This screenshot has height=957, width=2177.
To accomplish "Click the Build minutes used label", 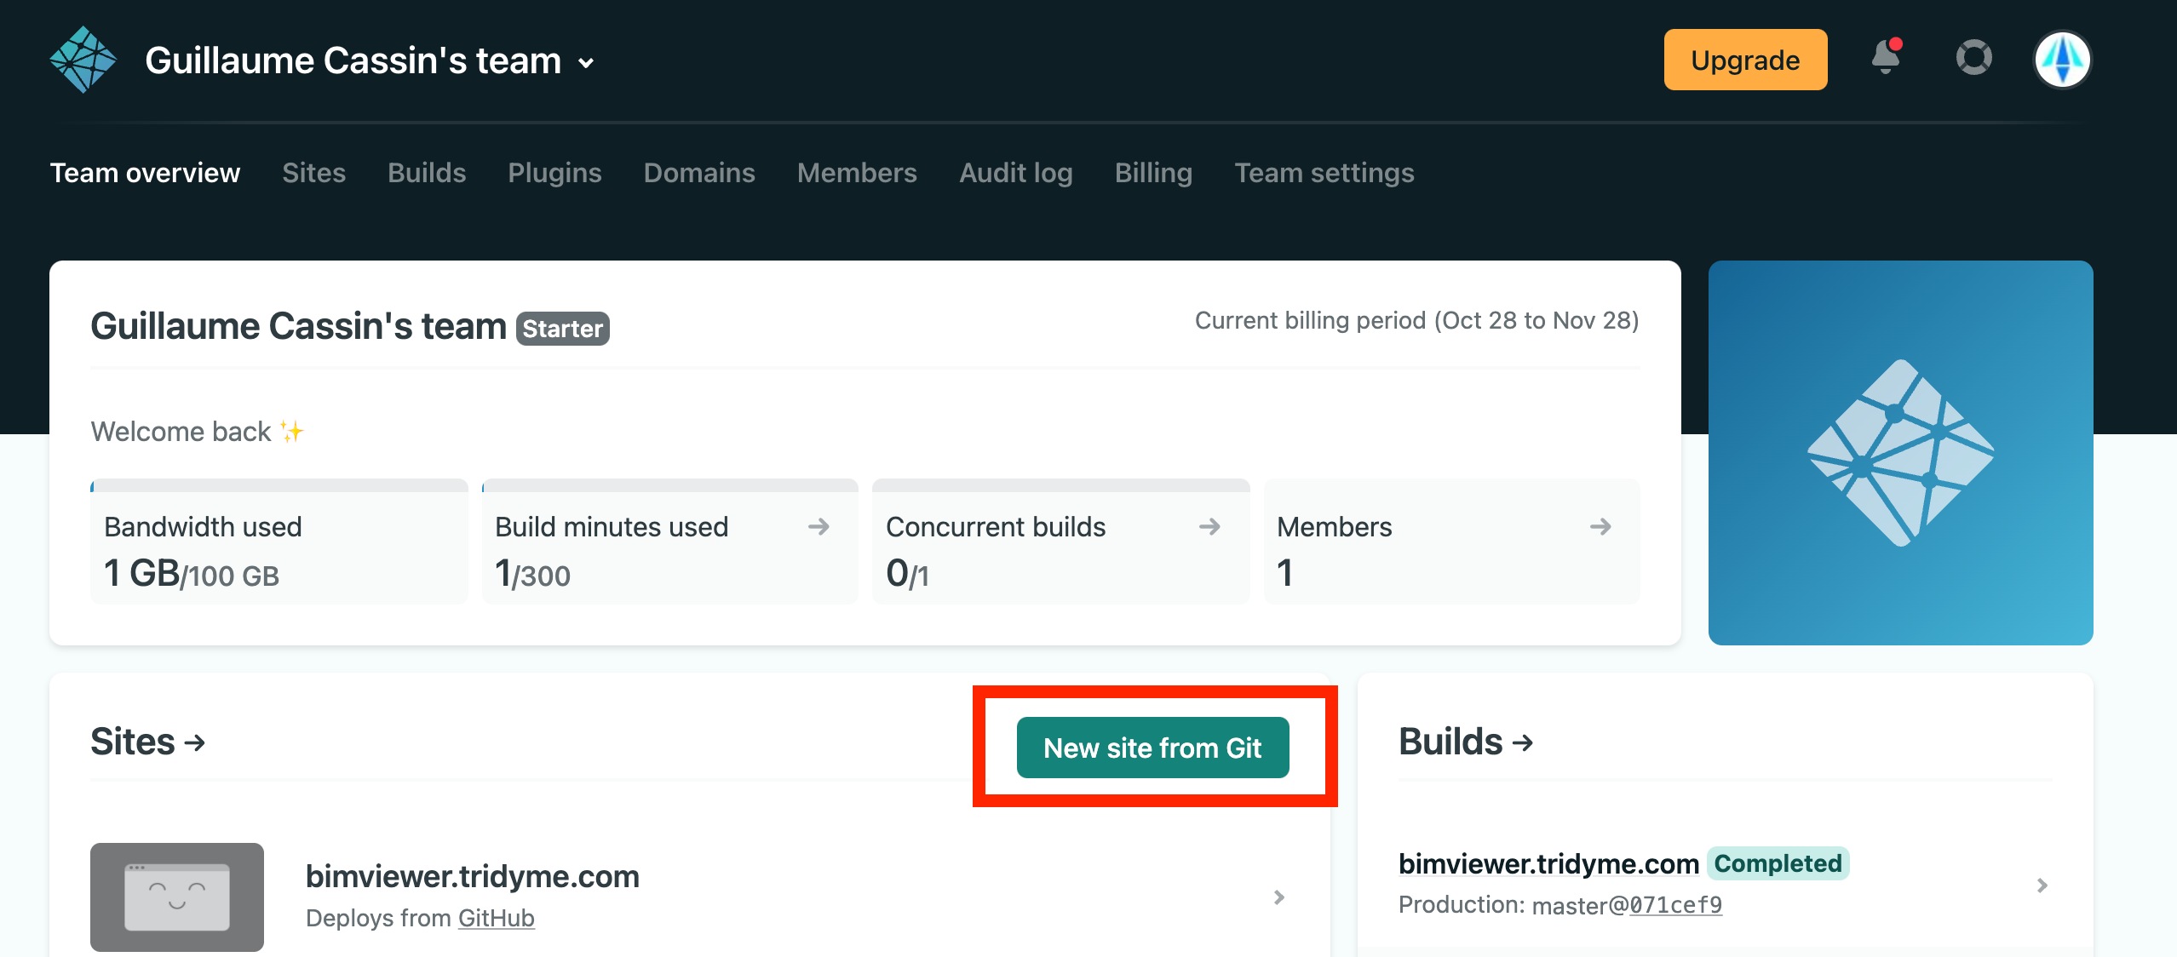I will pos(612,527).
